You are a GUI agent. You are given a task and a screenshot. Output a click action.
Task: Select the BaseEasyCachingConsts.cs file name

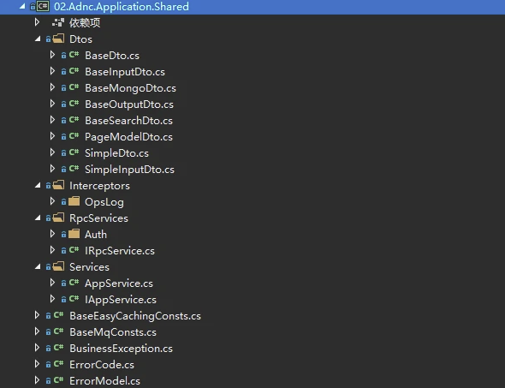click(135, 316)
